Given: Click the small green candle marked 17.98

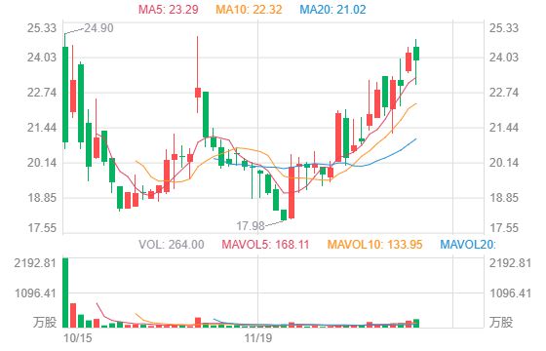Looking at the screenshot, I should 284,214.
